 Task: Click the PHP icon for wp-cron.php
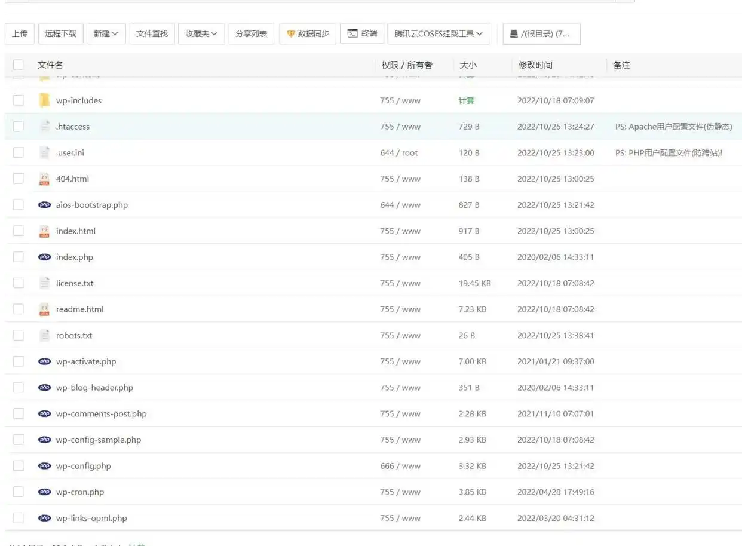coord(44,492)
